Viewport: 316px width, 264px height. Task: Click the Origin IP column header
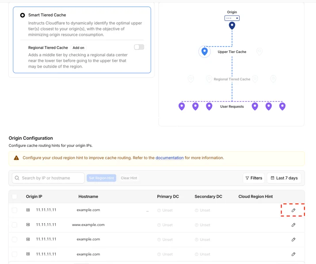[34, 196]
